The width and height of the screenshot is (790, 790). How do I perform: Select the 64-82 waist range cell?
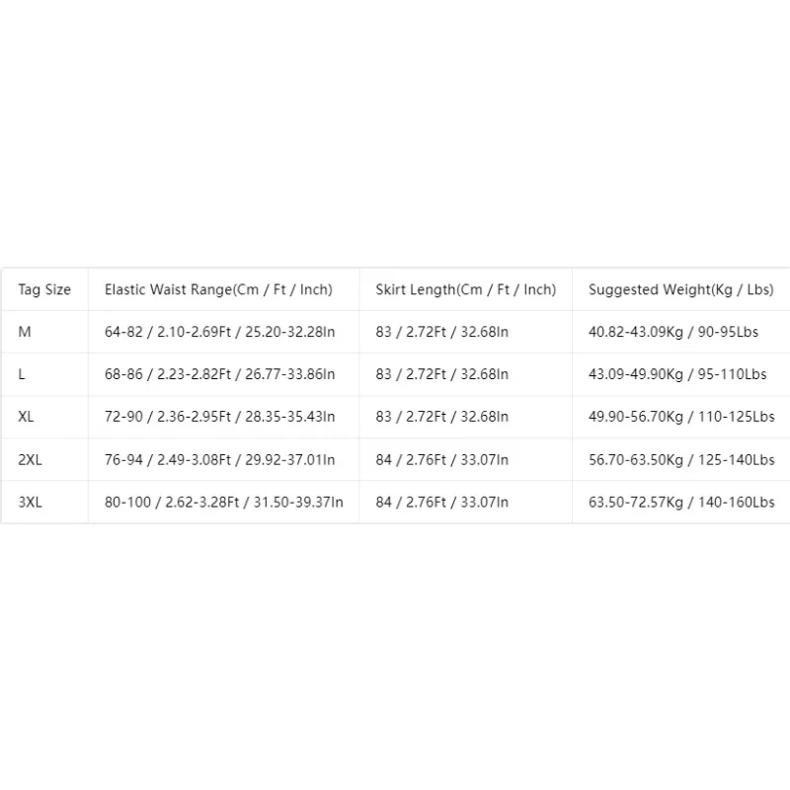coord(224,332)
